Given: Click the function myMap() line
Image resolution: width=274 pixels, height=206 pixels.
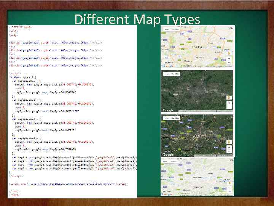Looking at the screenshot, I should click(x=23, y=77).
